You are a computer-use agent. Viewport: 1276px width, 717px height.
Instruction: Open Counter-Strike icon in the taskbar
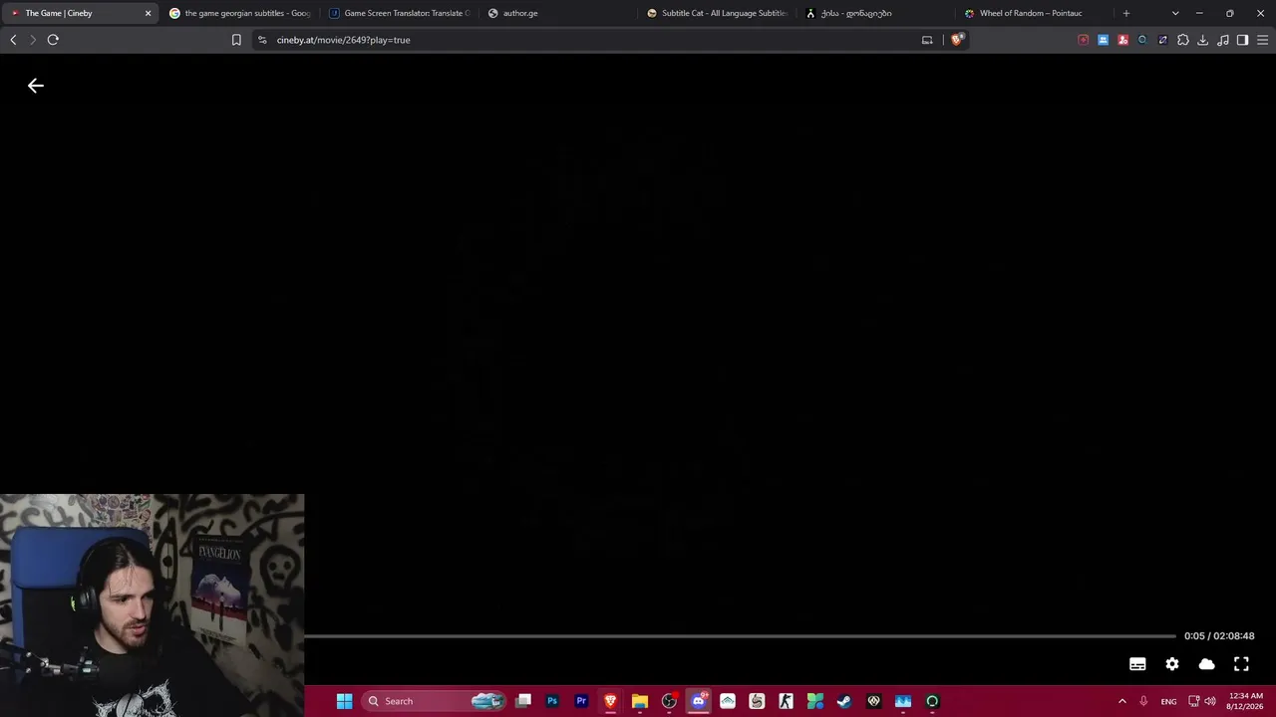click(x=786, y=701)
